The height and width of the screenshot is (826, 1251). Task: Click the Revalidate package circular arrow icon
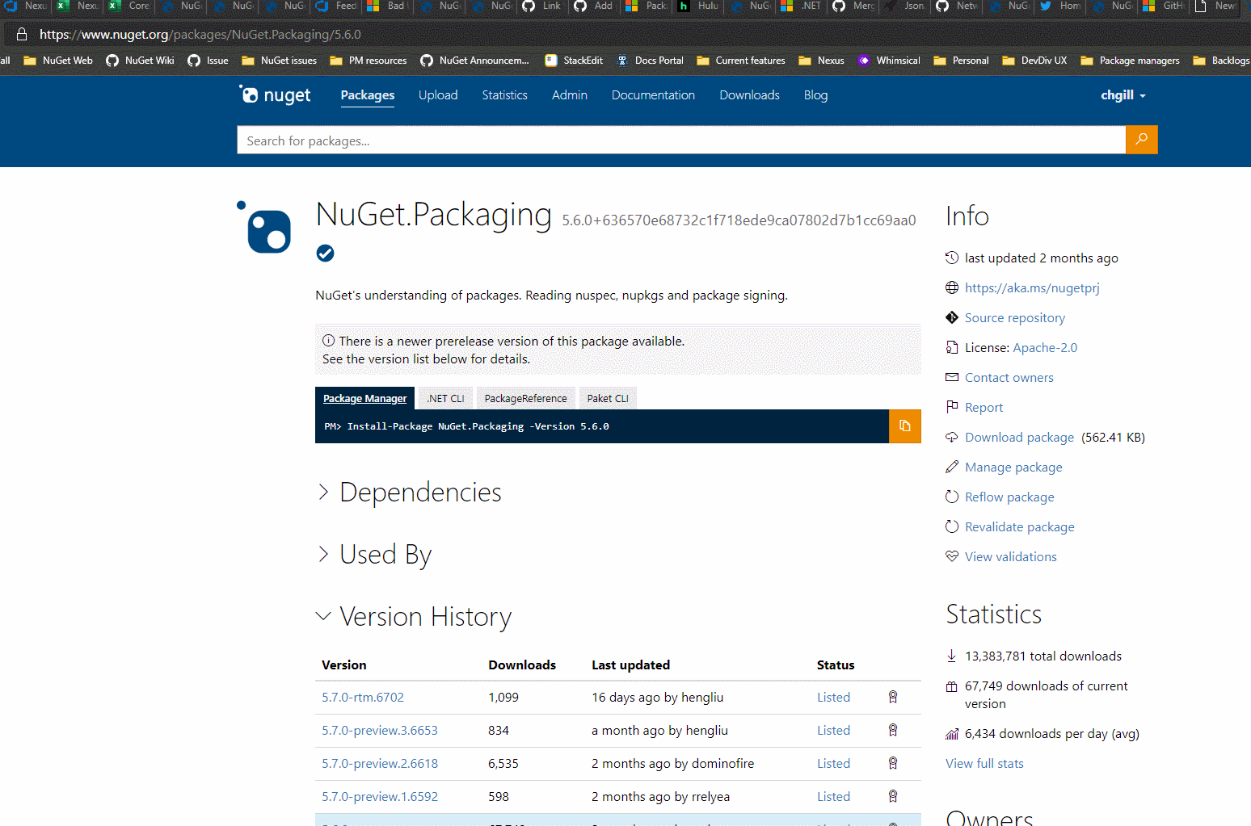(x=952, y=526)
